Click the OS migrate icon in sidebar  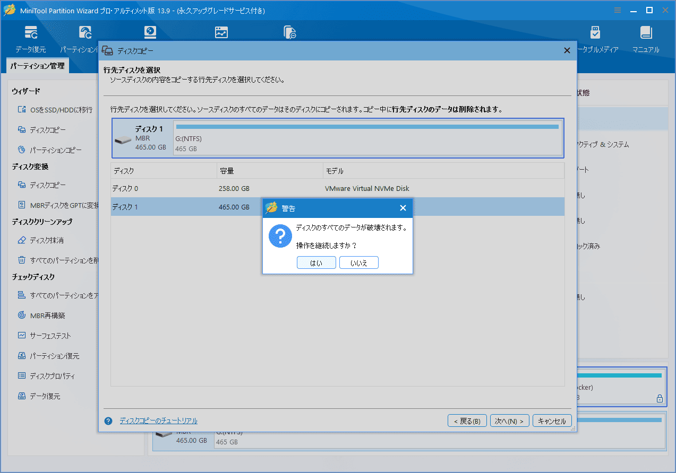point(22,110)
